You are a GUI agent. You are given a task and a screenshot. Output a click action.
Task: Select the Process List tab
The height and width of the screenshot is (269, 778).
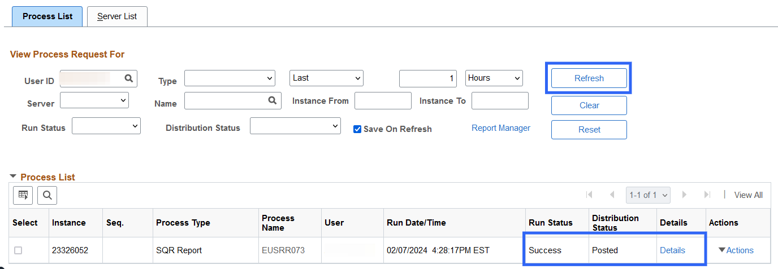pos(47,16)
